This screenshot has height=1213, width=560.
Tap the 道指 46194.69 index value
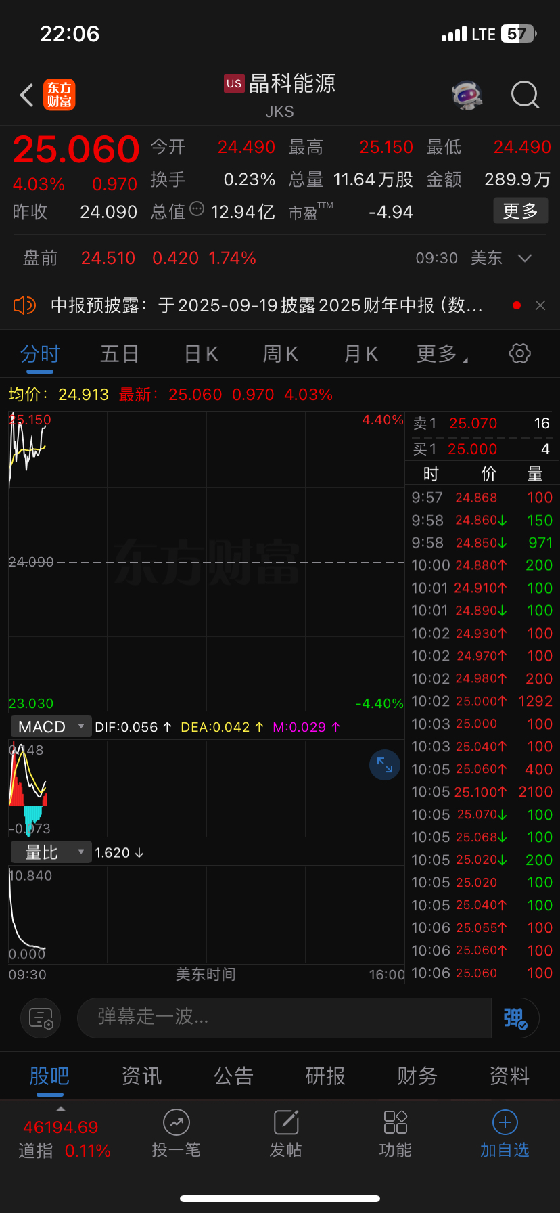click(x=61, y=1128)
